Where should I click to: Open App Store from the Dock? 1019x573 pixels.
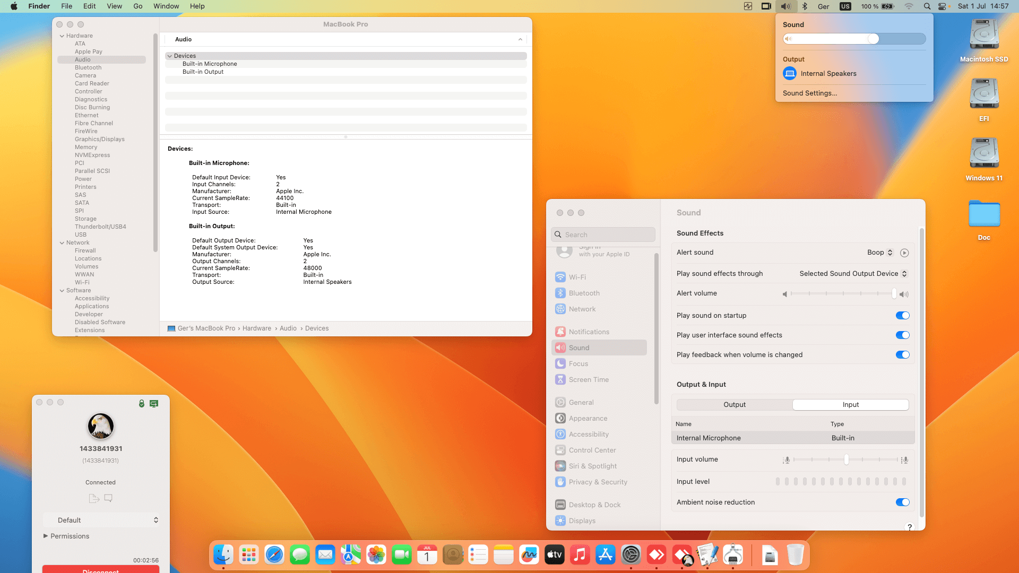pyautogui.click(x=606, y=555)
